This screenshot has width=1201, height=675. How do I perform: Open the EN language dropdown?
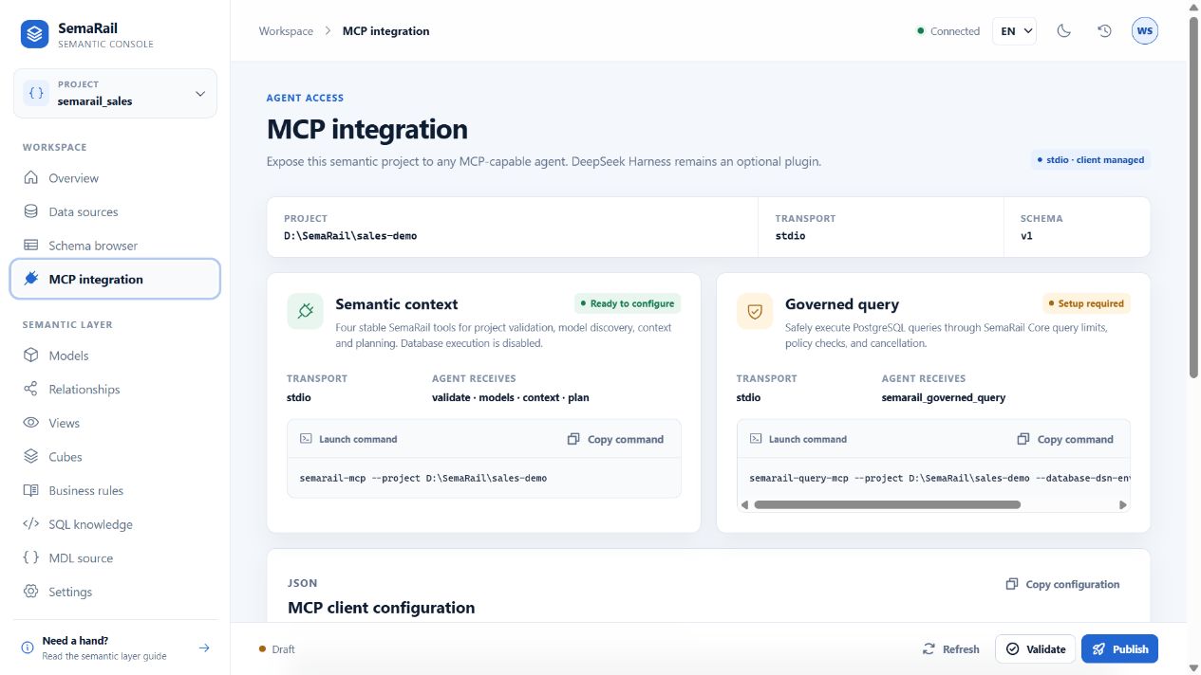[1014, 31]
